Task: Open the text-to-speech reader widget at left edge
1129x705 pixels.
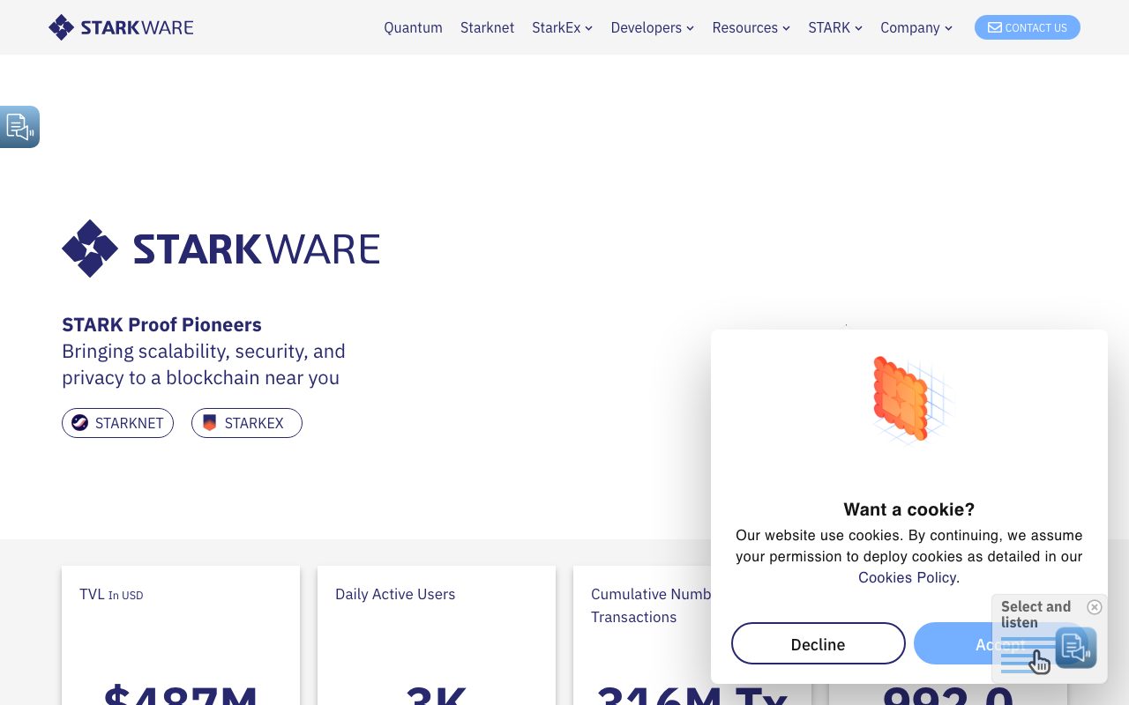Action: (x=19, y=127)
